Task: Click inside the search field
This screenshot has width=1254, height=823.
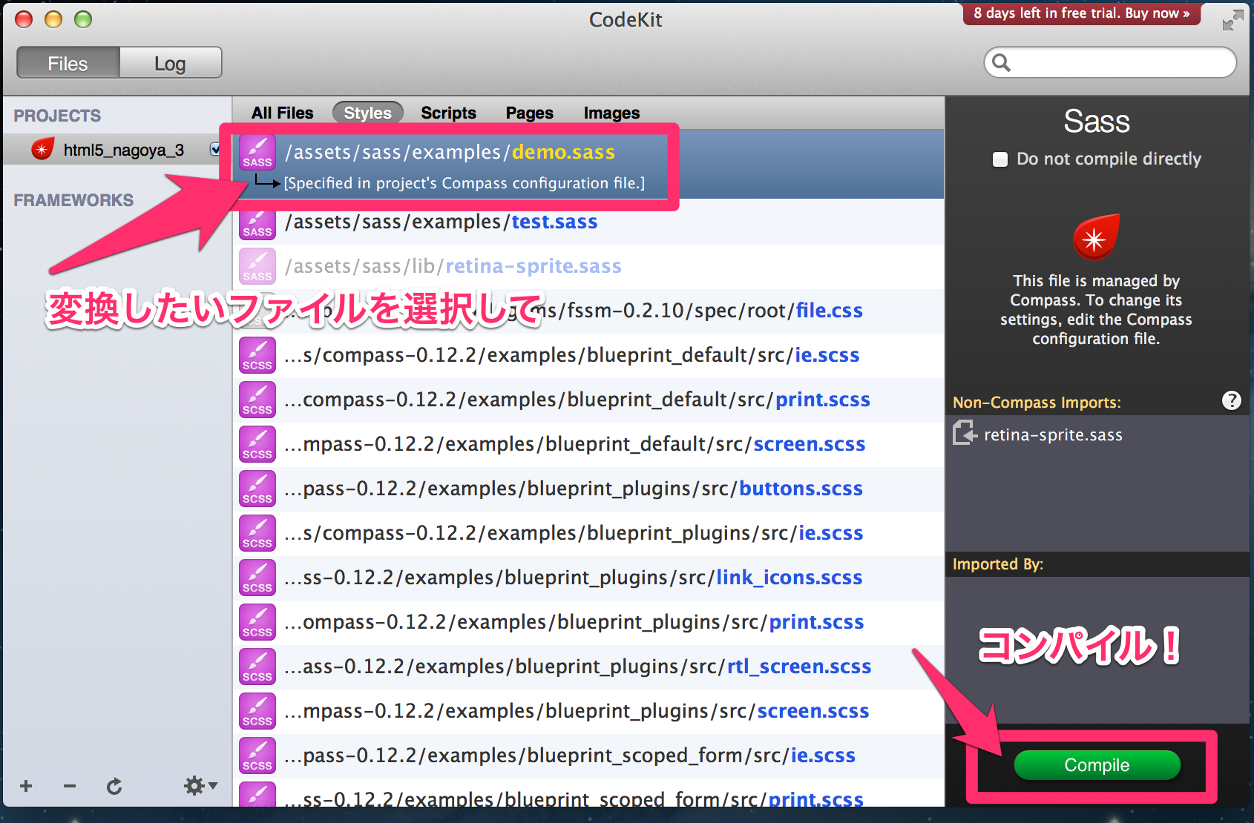Action: coord(1109,62)
